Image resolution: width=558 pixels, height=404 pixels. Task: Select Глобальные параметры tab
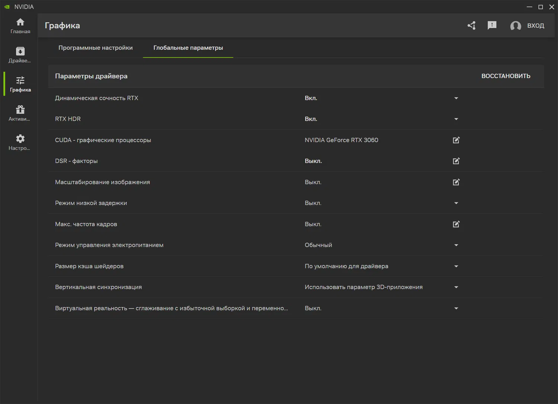tap(188, 48)
